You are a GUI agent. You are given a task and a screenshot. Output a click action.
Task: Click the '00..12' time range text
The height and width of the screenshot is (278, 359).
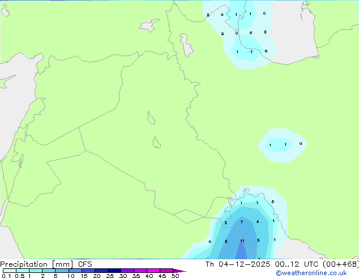point(287,264)
